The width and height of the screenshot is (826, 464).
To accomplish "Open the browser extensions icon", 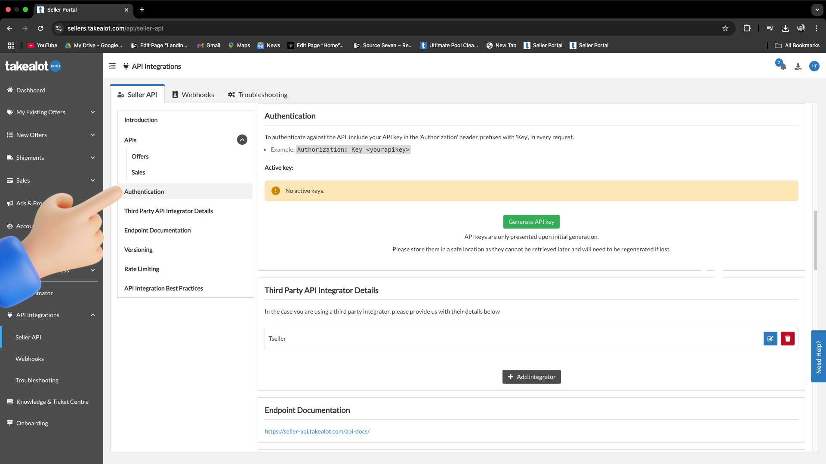I will click(x=747, y=28).
